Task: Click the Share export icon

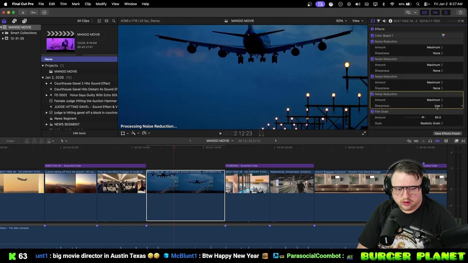Action: coord(460,12)
